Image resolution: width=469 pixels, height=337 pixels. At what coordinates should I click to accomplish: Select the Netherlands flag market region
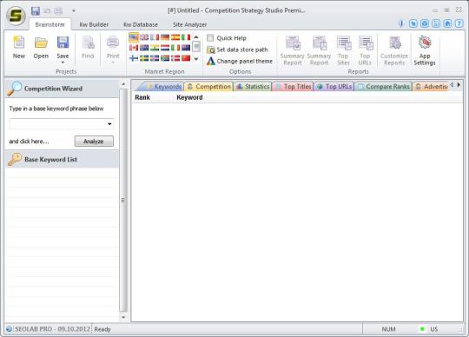point(165,48)
